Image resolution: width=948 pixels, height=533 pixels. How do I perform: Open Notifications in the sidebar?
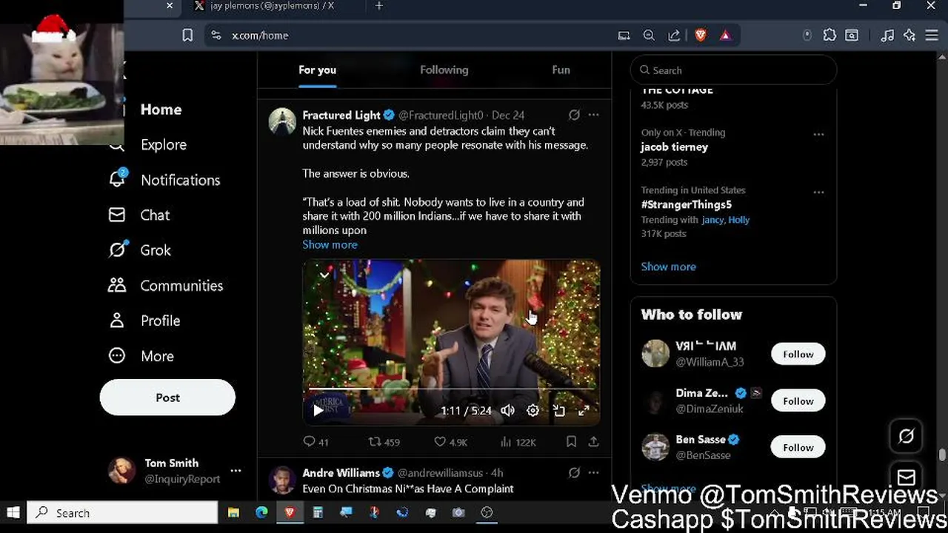(x=179, y=180)
